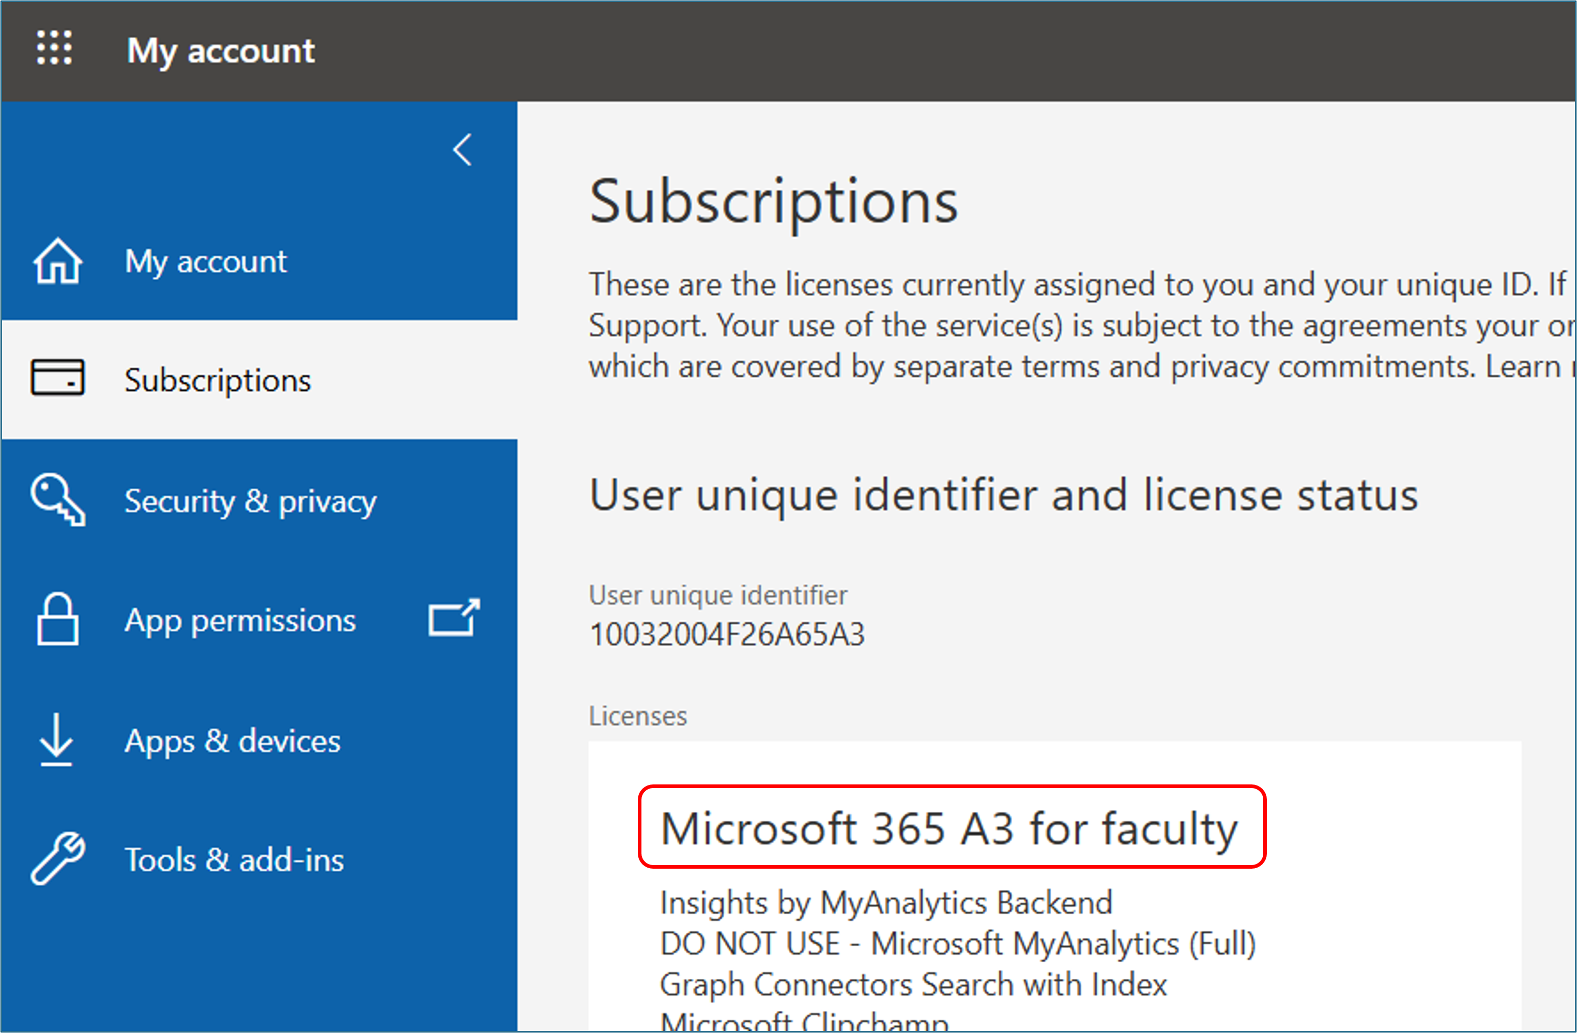The height and width of the screenshot is (1033, 1577).
Task: Click the My account header title
Action: click(222, 50)
